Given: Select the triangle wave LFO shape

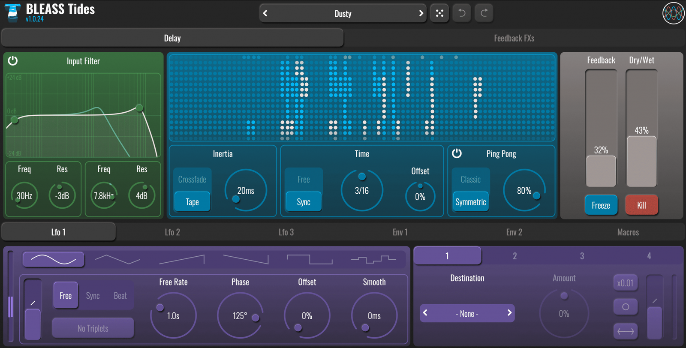Looking at the screenshot, I should click(117, 259).
